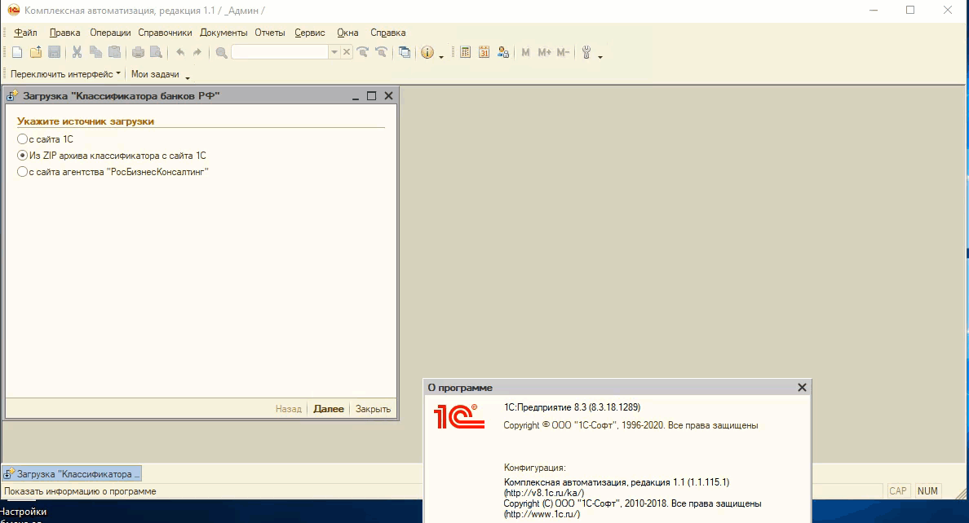Select the 'РосБизнесКонсалтинг' agency source option
This screenshot has height=523, width=969.
pyautogui.click(x=113, y=172)
